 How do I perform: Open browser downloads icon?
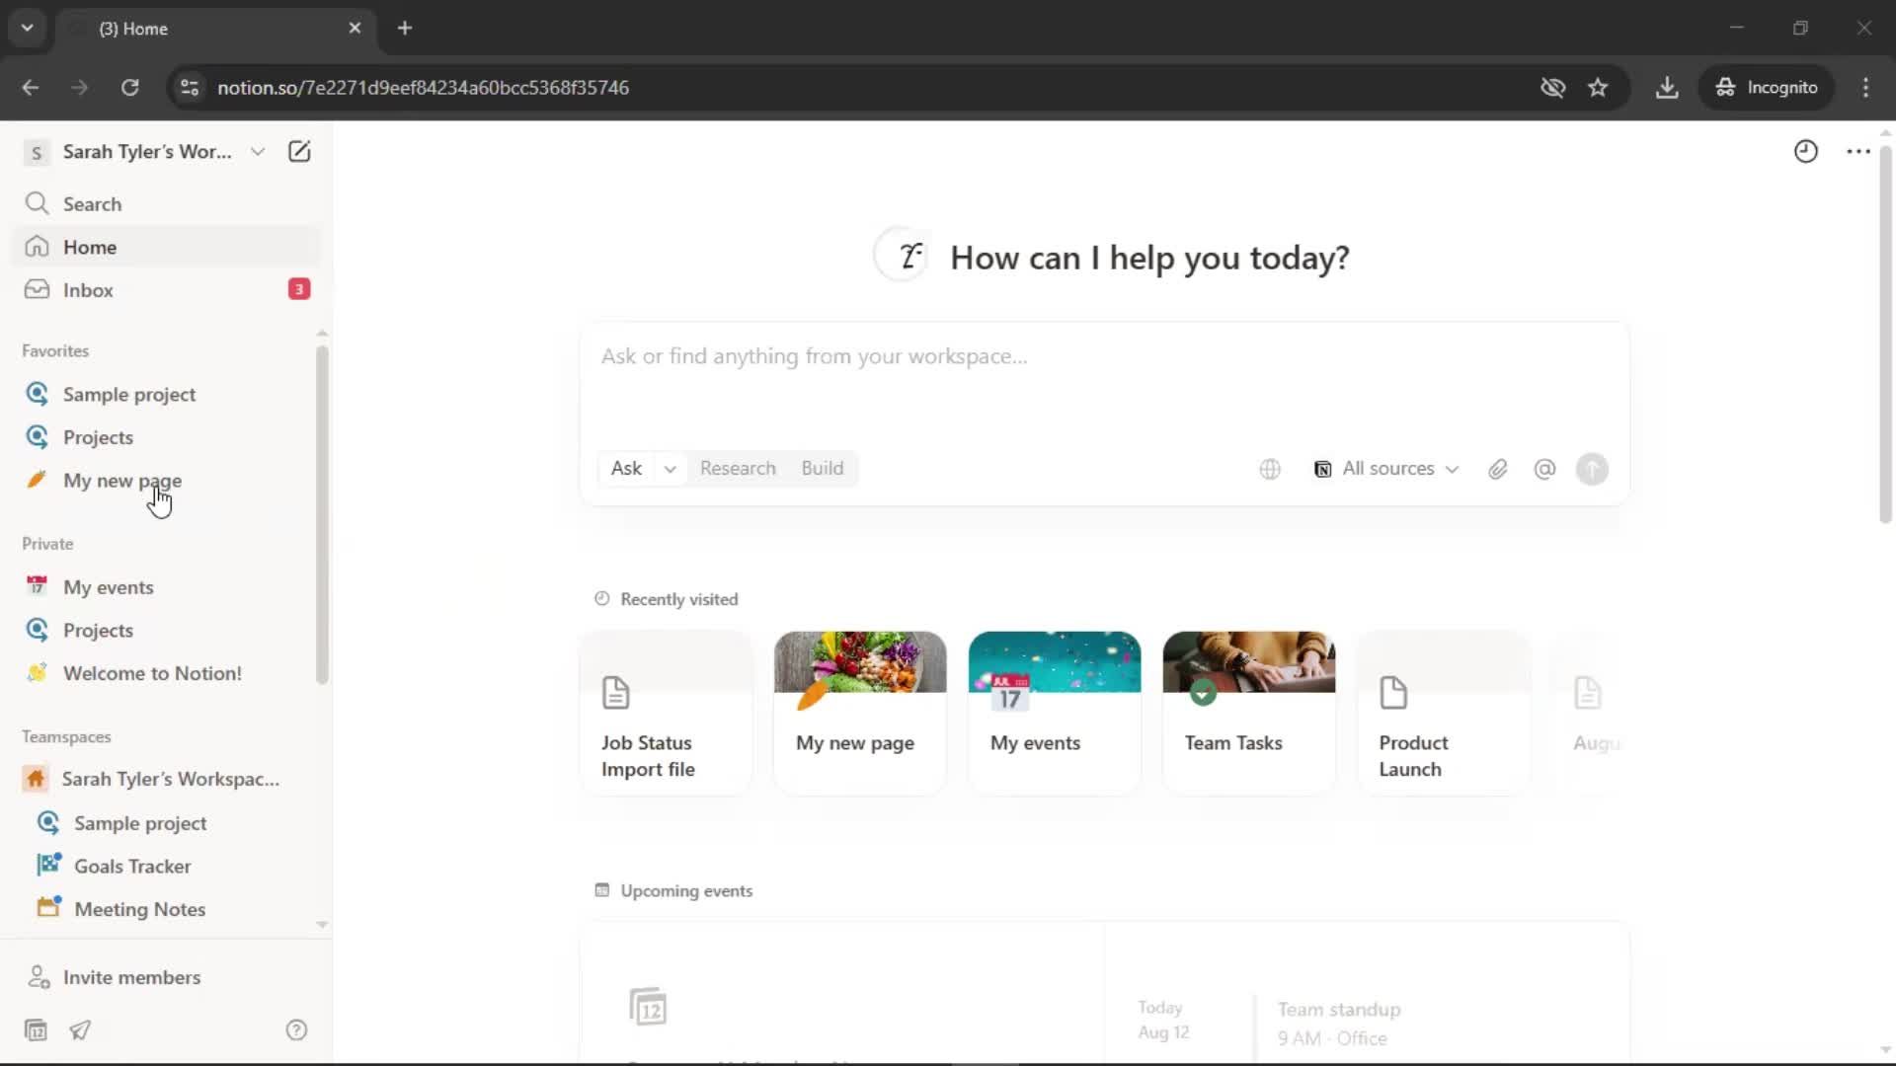(x=1667, y=88)
